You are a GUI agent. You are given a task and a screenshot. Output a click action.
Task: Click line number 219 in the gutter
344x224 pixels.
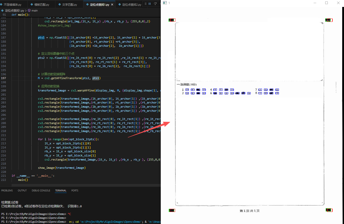coord(4,168)
